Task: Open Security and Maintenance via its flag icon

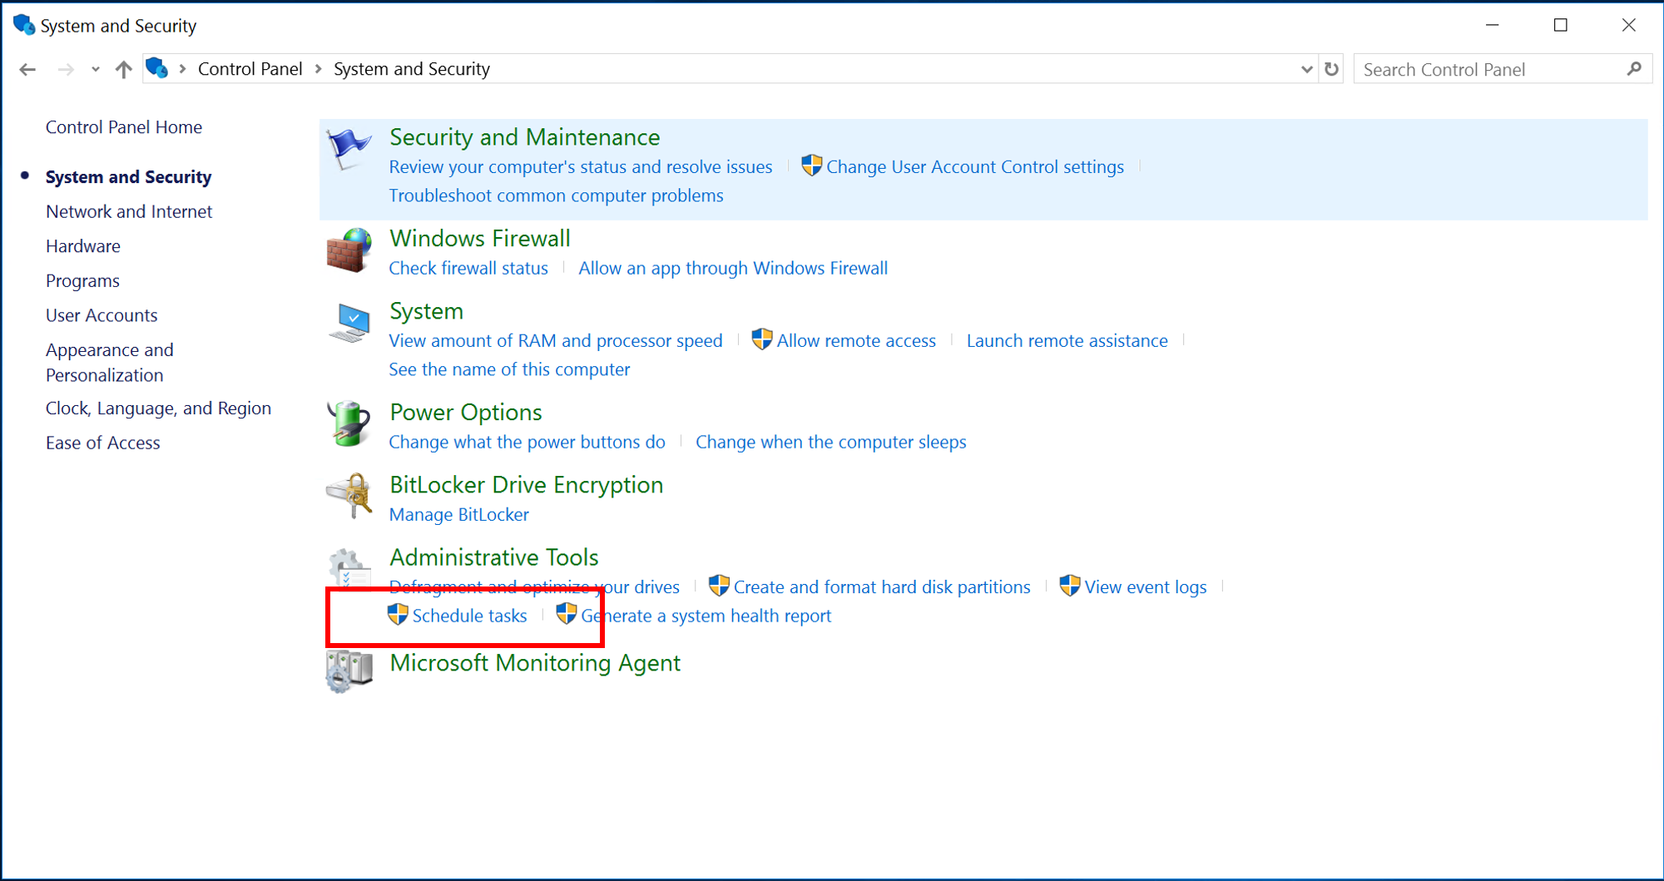Action: point(349,149)
